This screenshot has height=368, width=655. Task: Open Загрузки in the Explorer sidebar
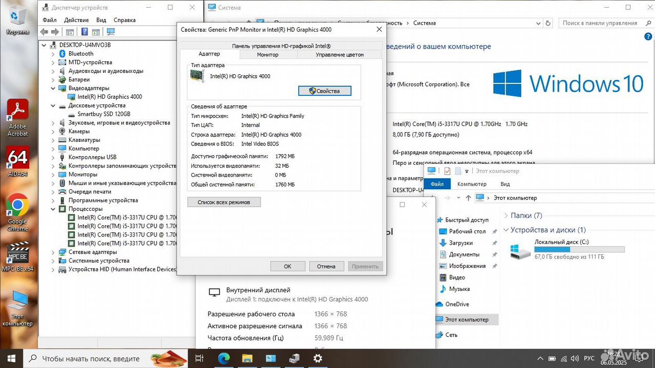coord(461,243)
